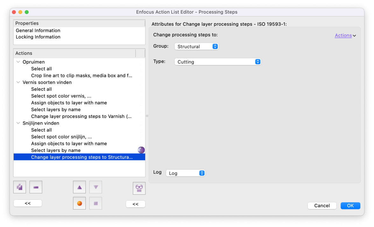The width and height of the screenshot is (374, 227).
Task: Click the right << button near glasses icon
Action: click(136, 204)
